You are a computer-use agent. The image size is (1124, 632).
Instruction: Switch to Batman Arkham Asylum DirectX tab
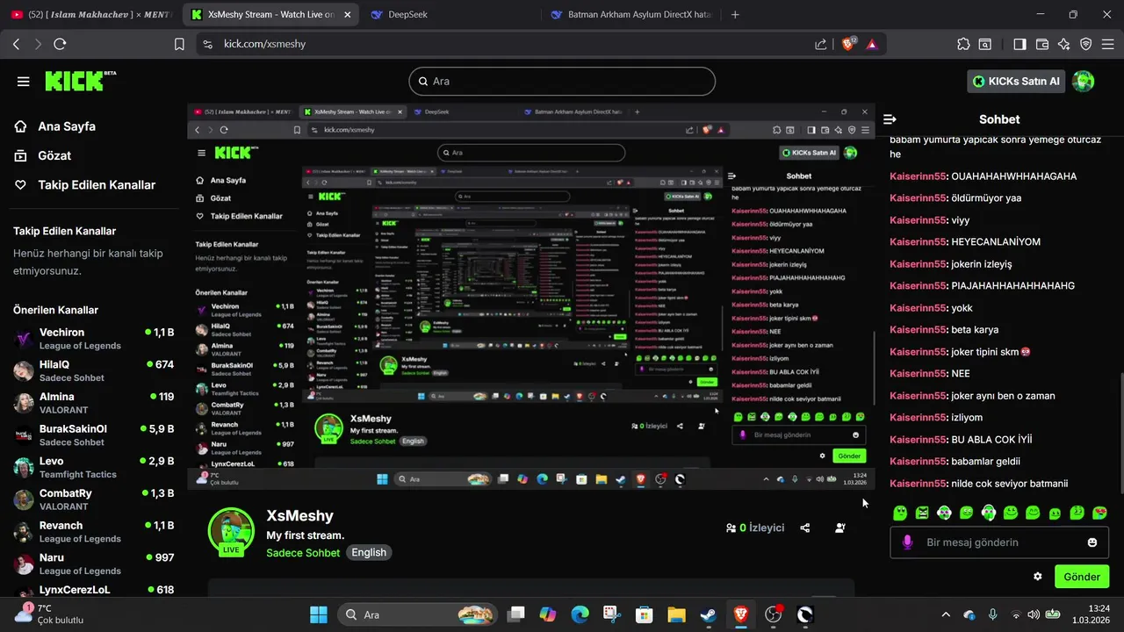tap(630, 15)
